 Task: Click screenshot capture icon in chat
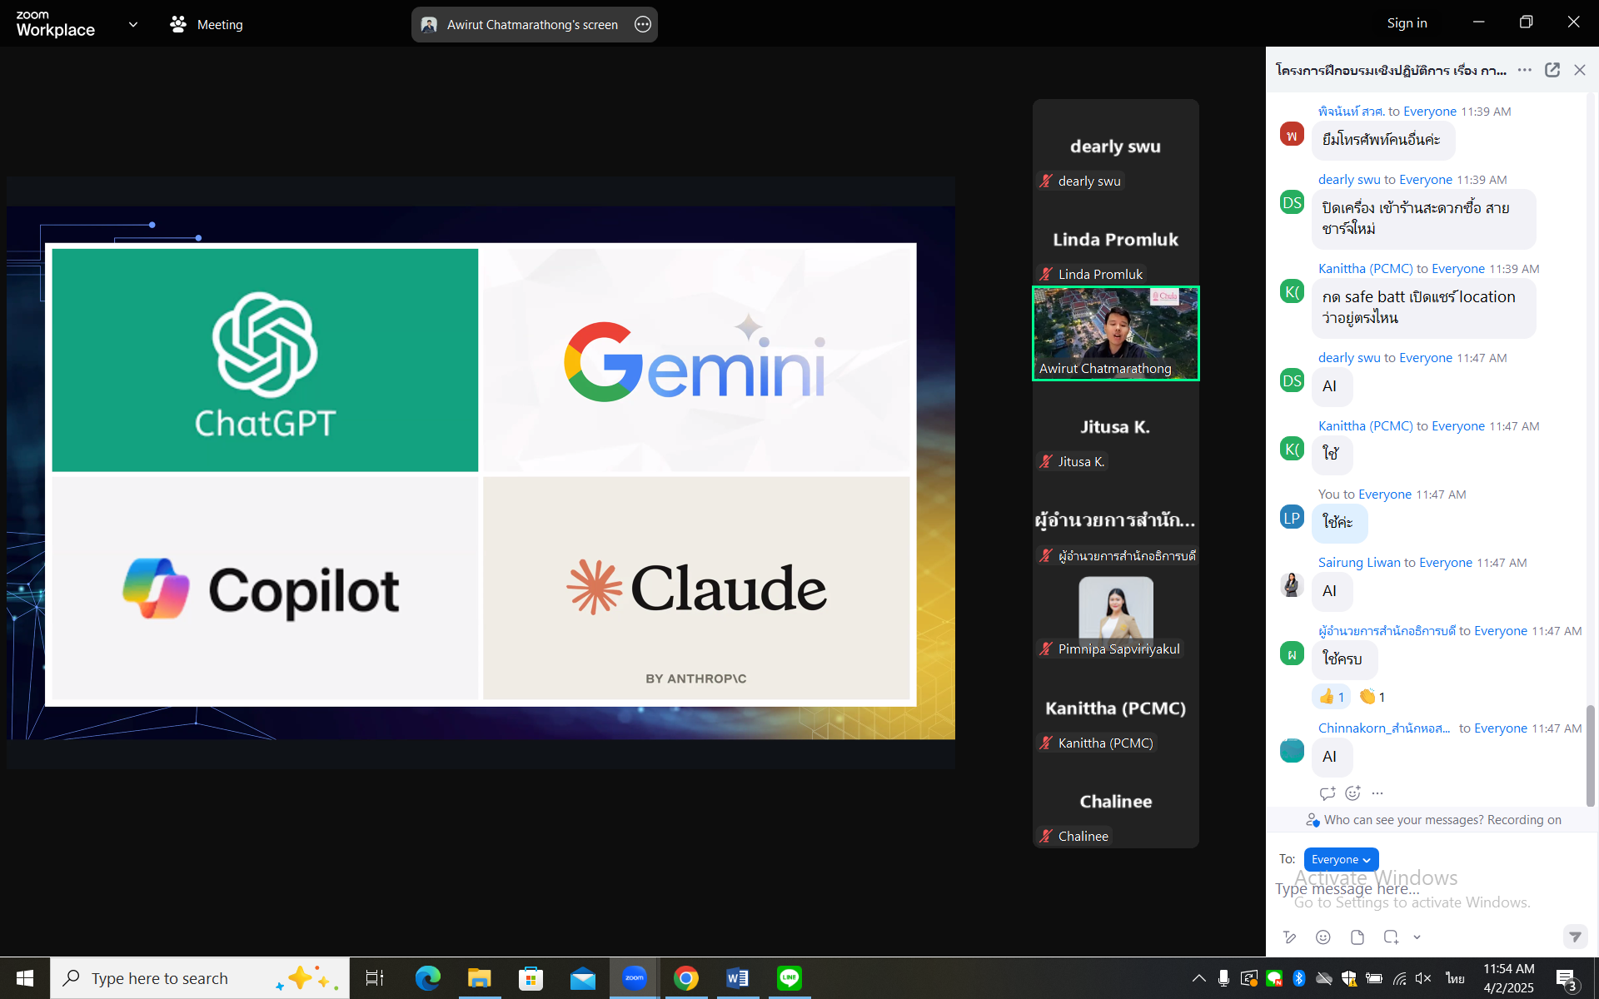1391,937
